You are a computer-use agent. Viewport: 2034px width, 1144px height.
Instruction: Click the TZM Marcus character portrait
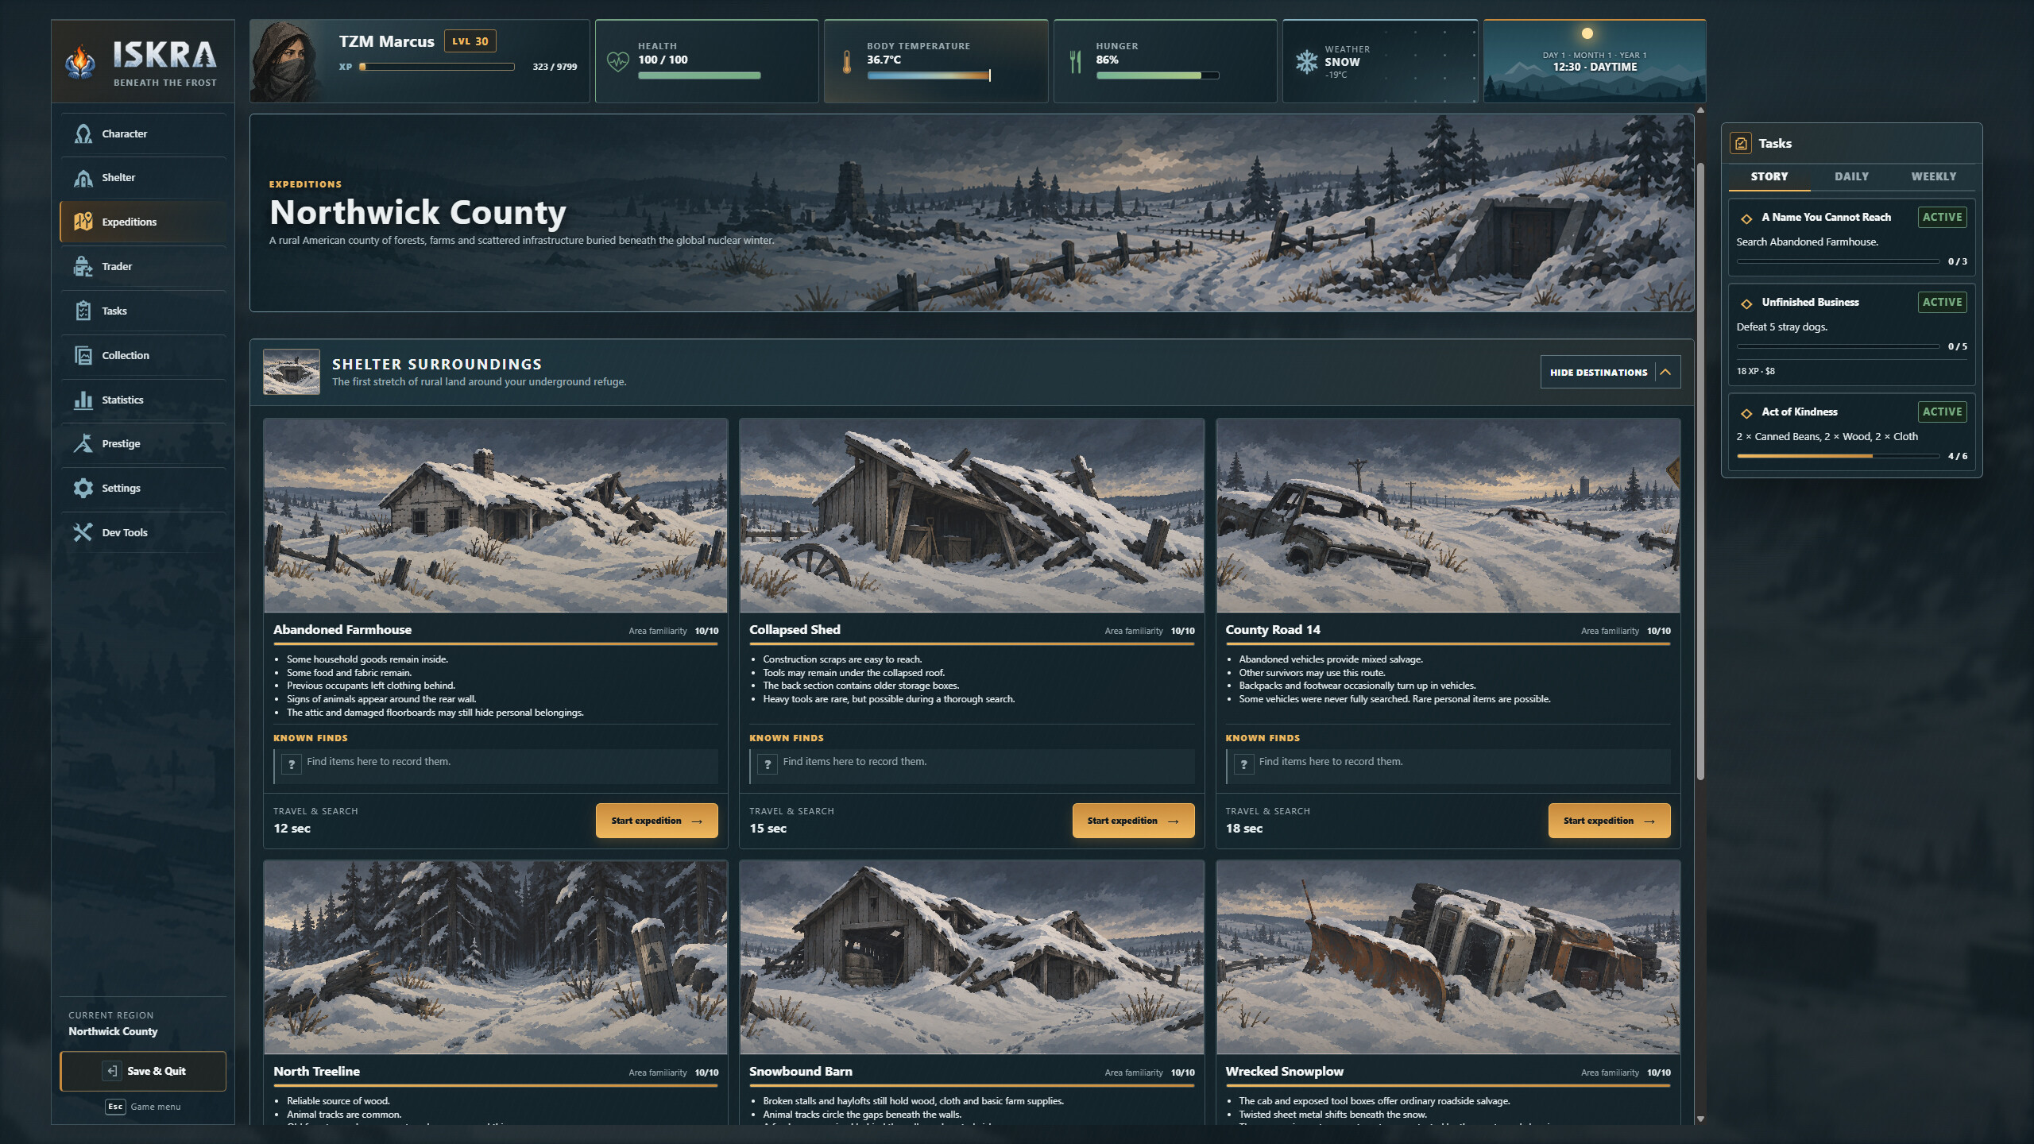click(288, 61)
